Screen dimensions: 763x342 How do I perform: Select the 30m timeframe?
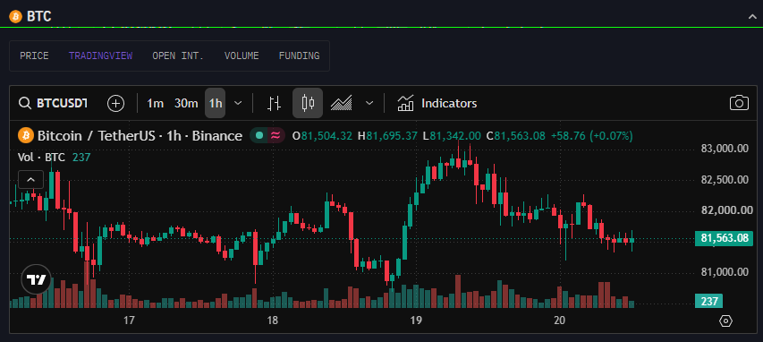click(x=186, y=103)
